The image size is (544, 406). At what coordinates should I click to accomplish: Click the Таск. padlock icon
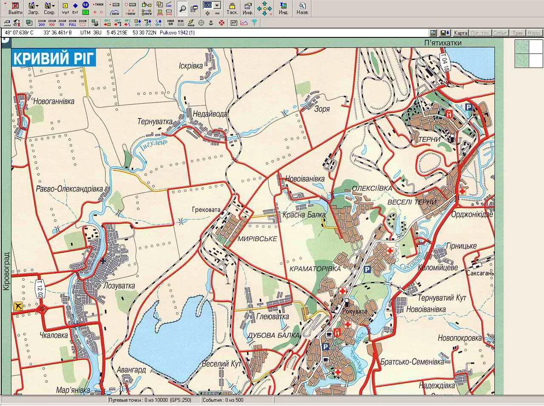tap(232, 8)
